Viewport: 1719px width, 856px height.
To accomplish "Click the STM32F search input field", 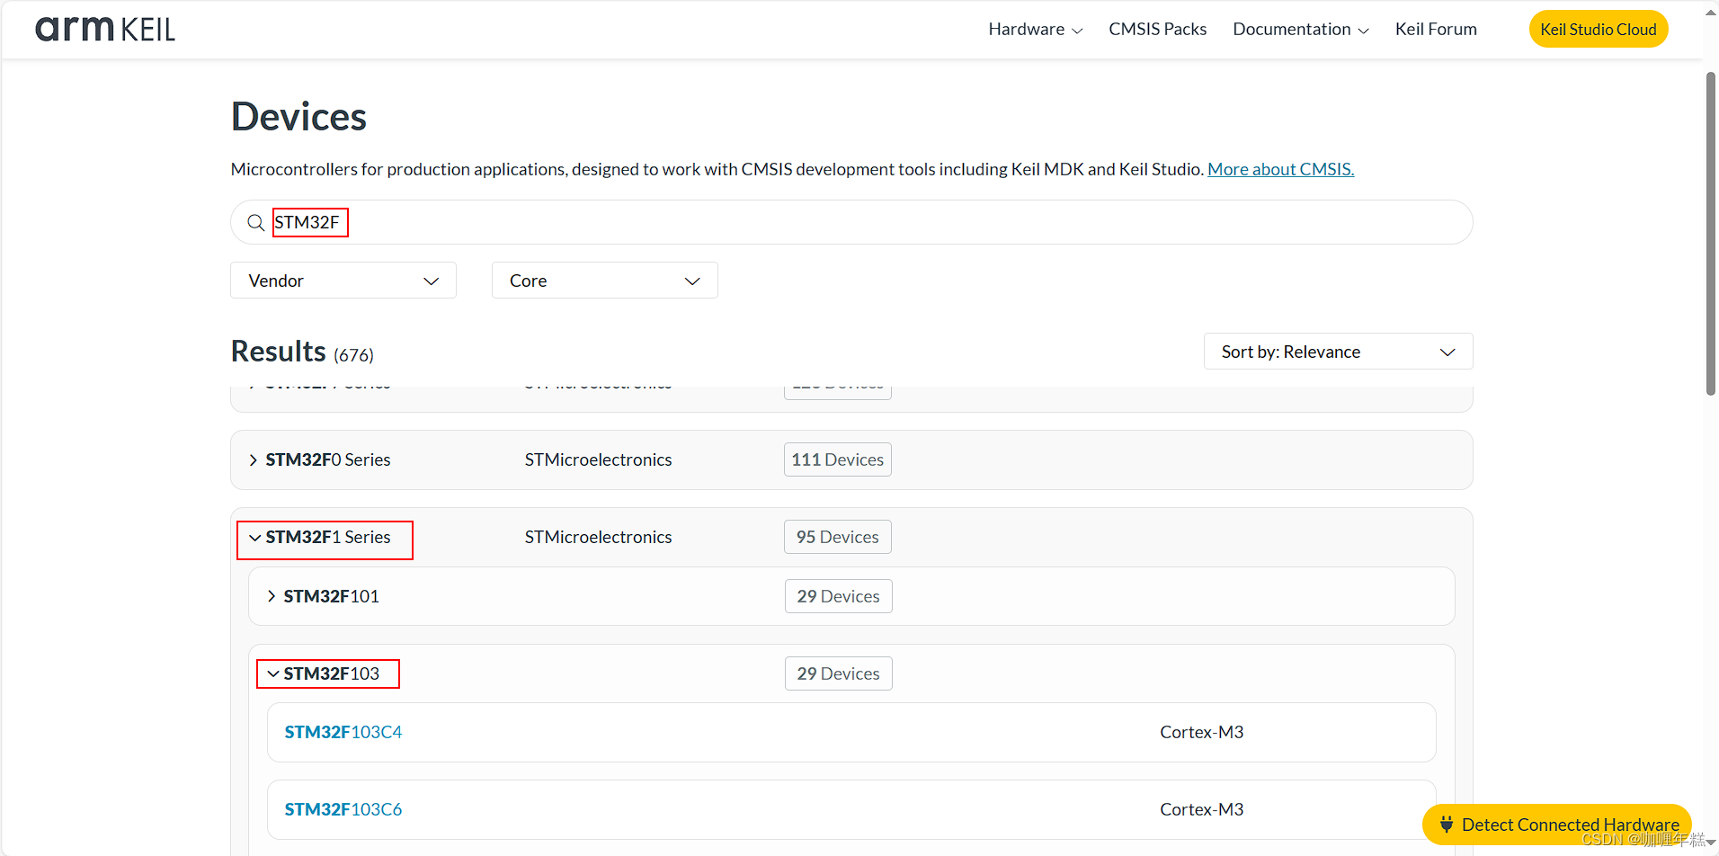I will (x=851, y=222).
